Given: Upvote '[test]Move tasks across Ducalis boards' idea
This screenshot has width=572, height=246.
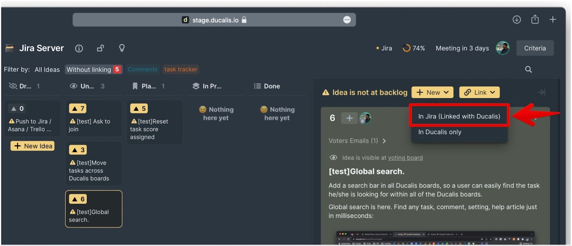Looking at the screenshot, I should (78, 150).
